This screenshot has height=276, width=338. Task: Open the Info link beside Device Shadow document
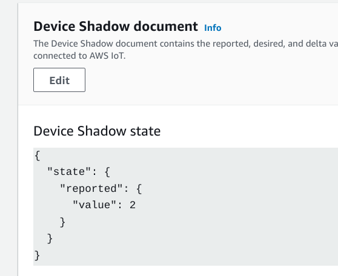tap(213, 28)
